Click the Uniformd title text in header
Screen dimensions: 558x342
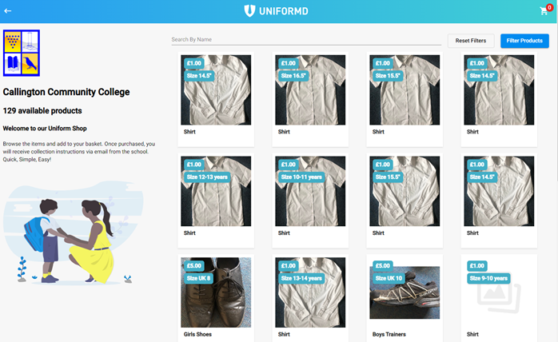[x=284, y=11]
